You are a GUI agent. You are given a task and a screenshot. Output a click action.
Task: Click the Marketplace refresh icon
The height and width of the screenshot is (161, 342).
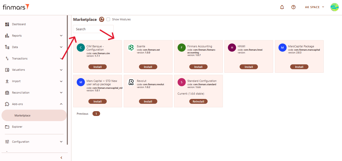(102, 19)
